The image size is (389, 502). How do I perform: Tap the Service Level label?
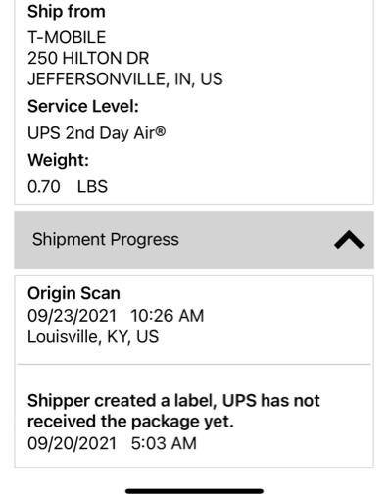[83, 107]
